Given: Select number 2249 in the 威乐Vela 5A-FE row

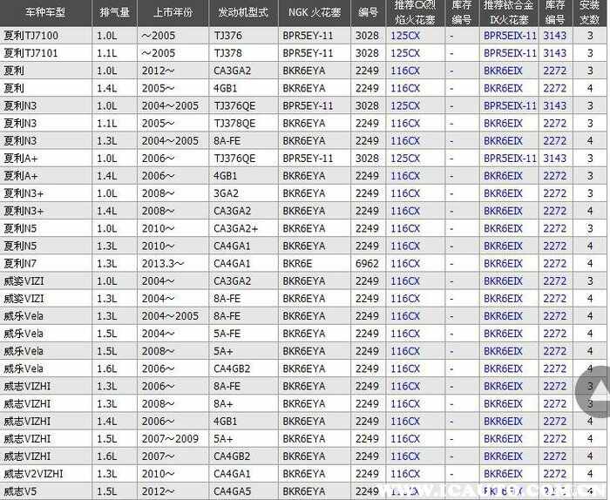Looking at the screenshot, I should pyautogui.click(x=367, y=334).
